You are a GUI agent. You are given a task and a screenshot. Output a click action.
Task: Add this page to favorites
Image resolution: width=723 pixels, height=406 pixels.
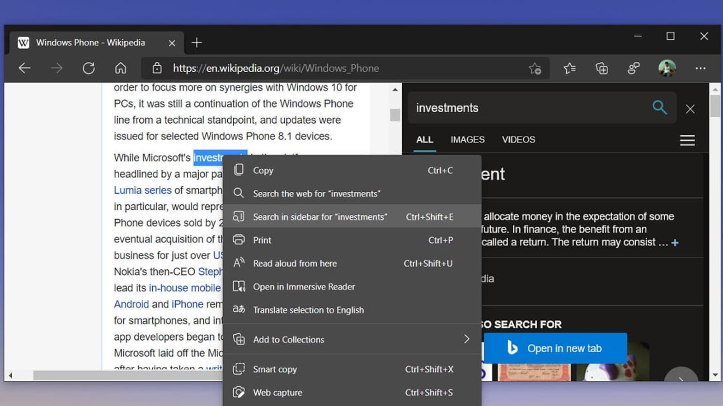tap(535, 69)
